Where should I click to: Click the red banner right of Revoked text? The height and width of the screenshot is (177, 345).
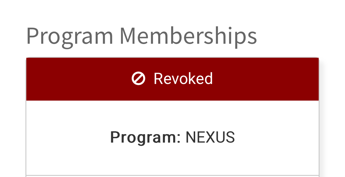pos(263,79)
